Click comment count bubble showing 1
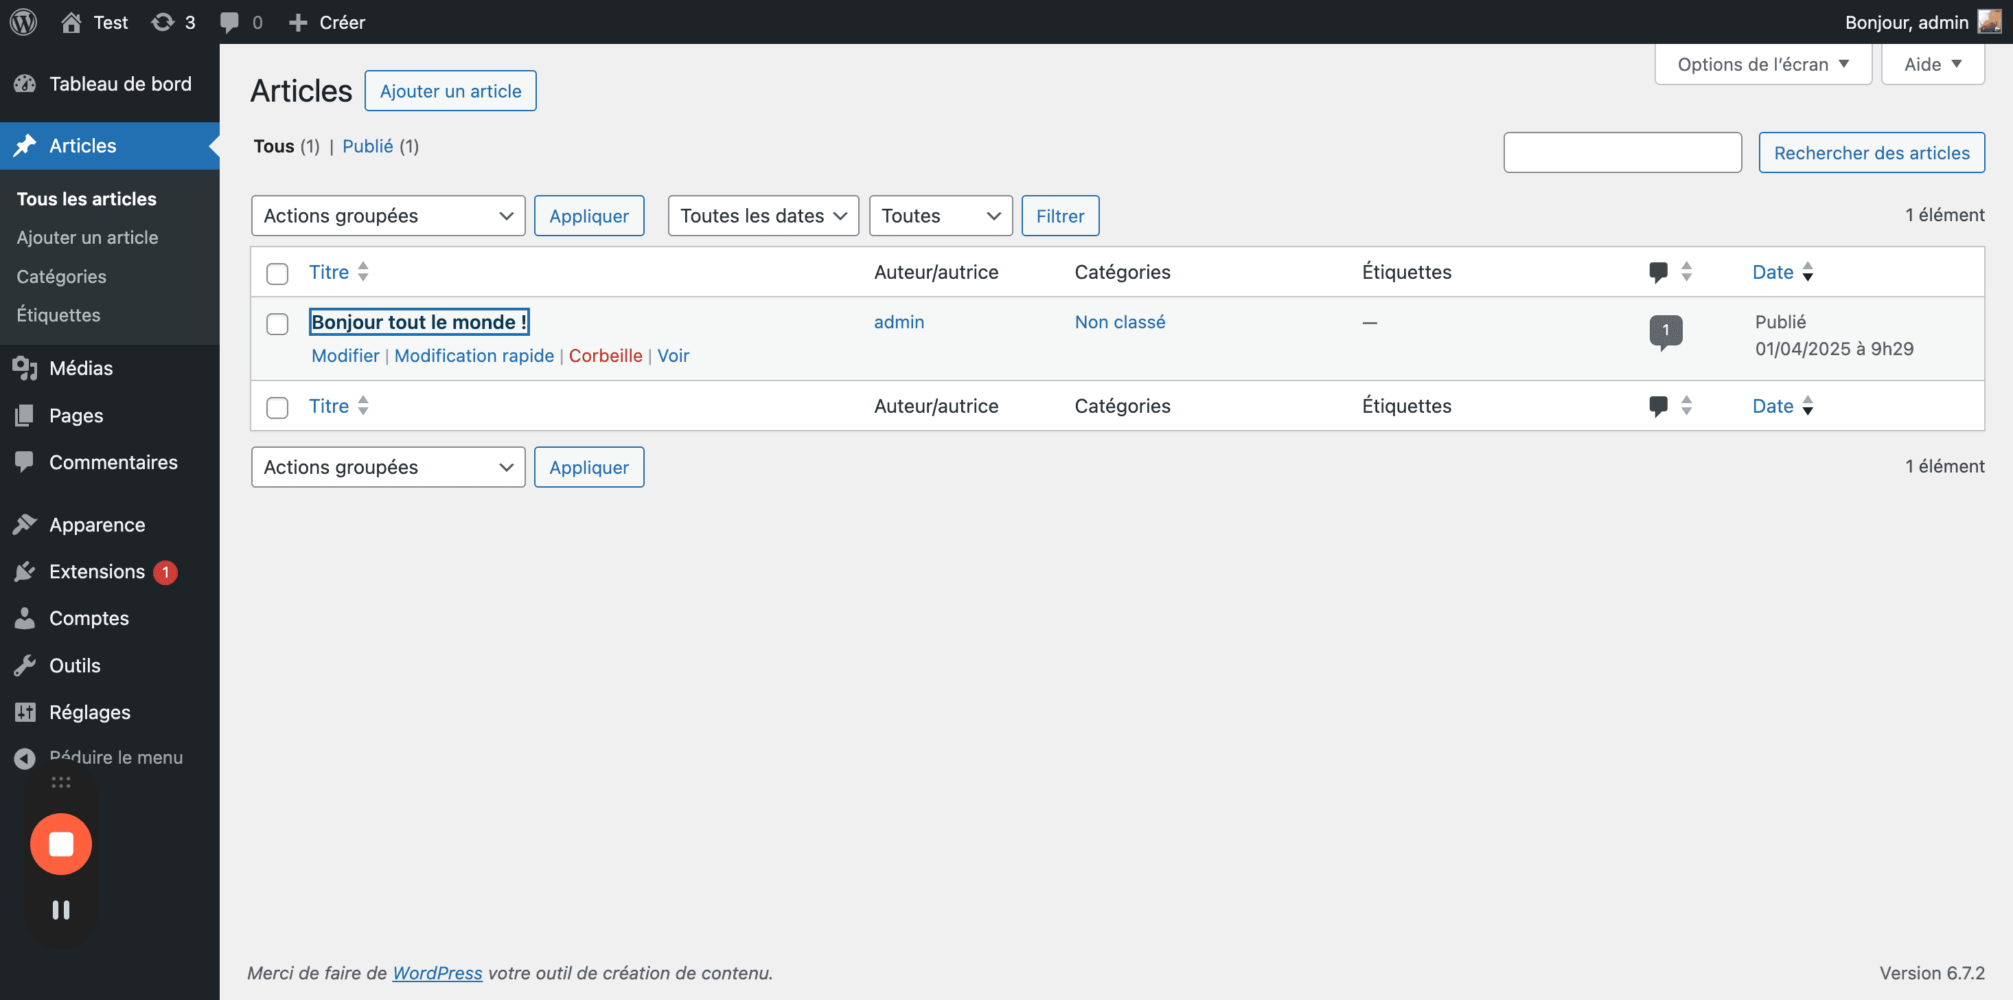This screenshot has width=2013, height=1000. 1666,332
